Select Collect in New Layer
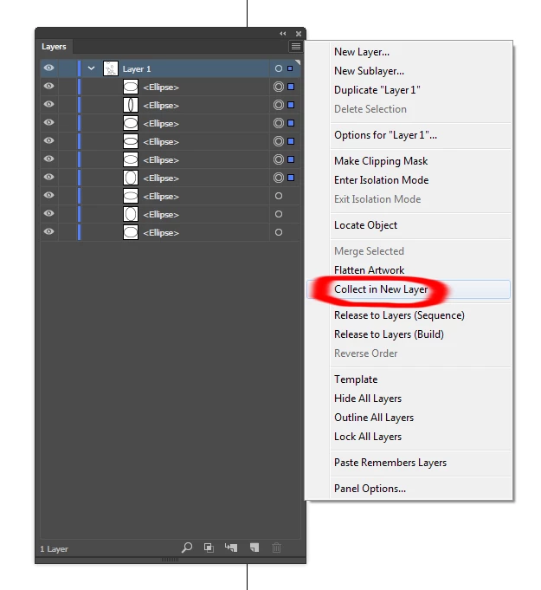This screenshot has height=590, width=541. coord(409,289)
